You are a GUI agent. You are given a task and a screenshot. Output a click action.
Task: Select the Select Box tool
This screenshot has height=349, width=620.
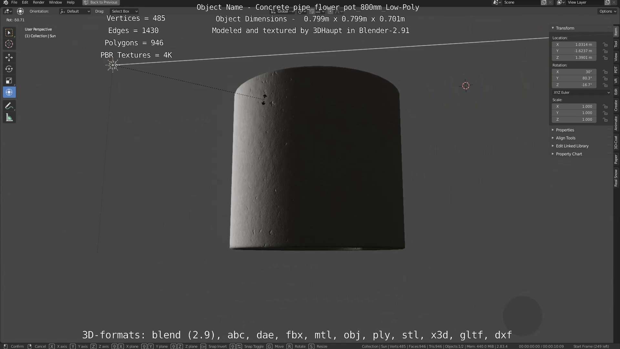(9, 32)
